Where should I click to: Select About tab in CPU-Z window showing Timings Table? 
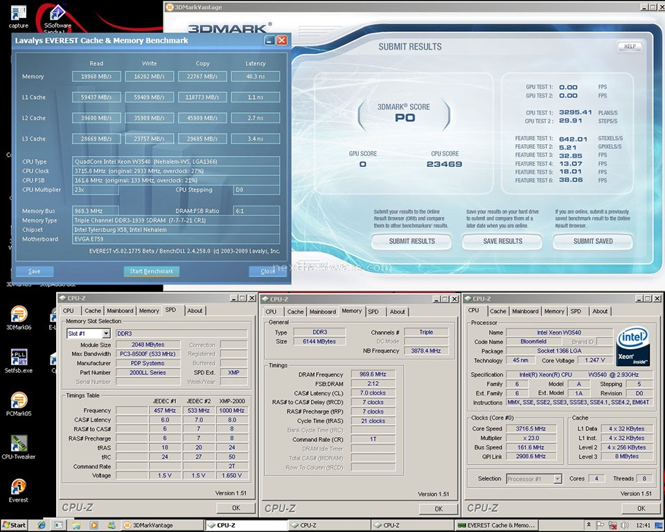click(195, 310)
